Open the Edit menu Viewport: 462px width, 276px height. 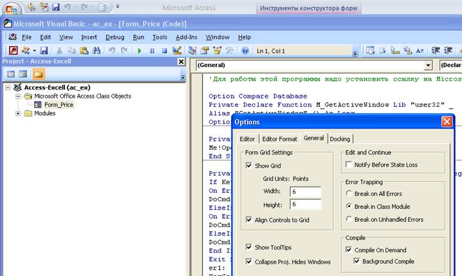tap(46, 37)
